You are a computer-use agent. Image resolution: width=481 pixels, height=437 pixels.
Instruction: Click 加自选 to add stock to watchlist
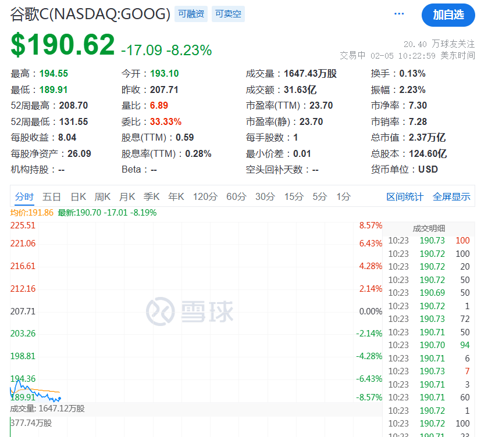coord(448,15)
